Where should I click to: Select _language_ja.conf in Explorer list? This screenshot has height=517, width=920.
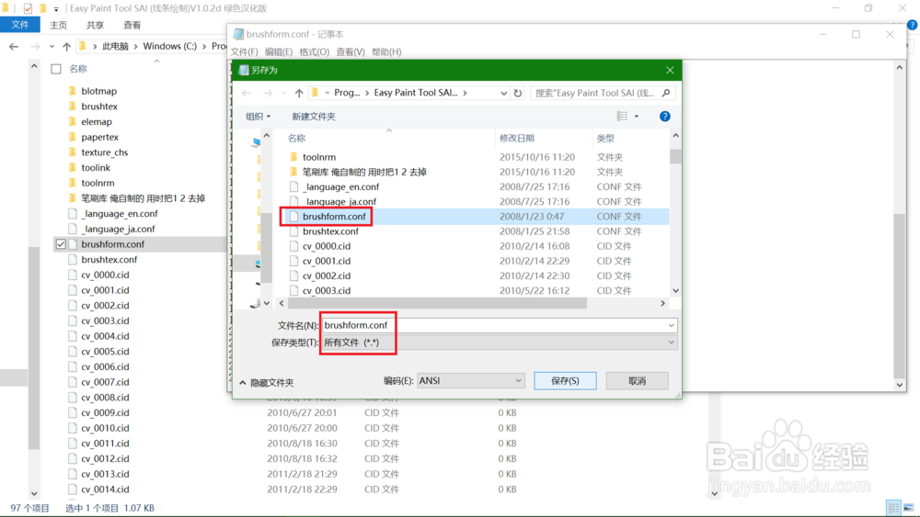[118, 229]
